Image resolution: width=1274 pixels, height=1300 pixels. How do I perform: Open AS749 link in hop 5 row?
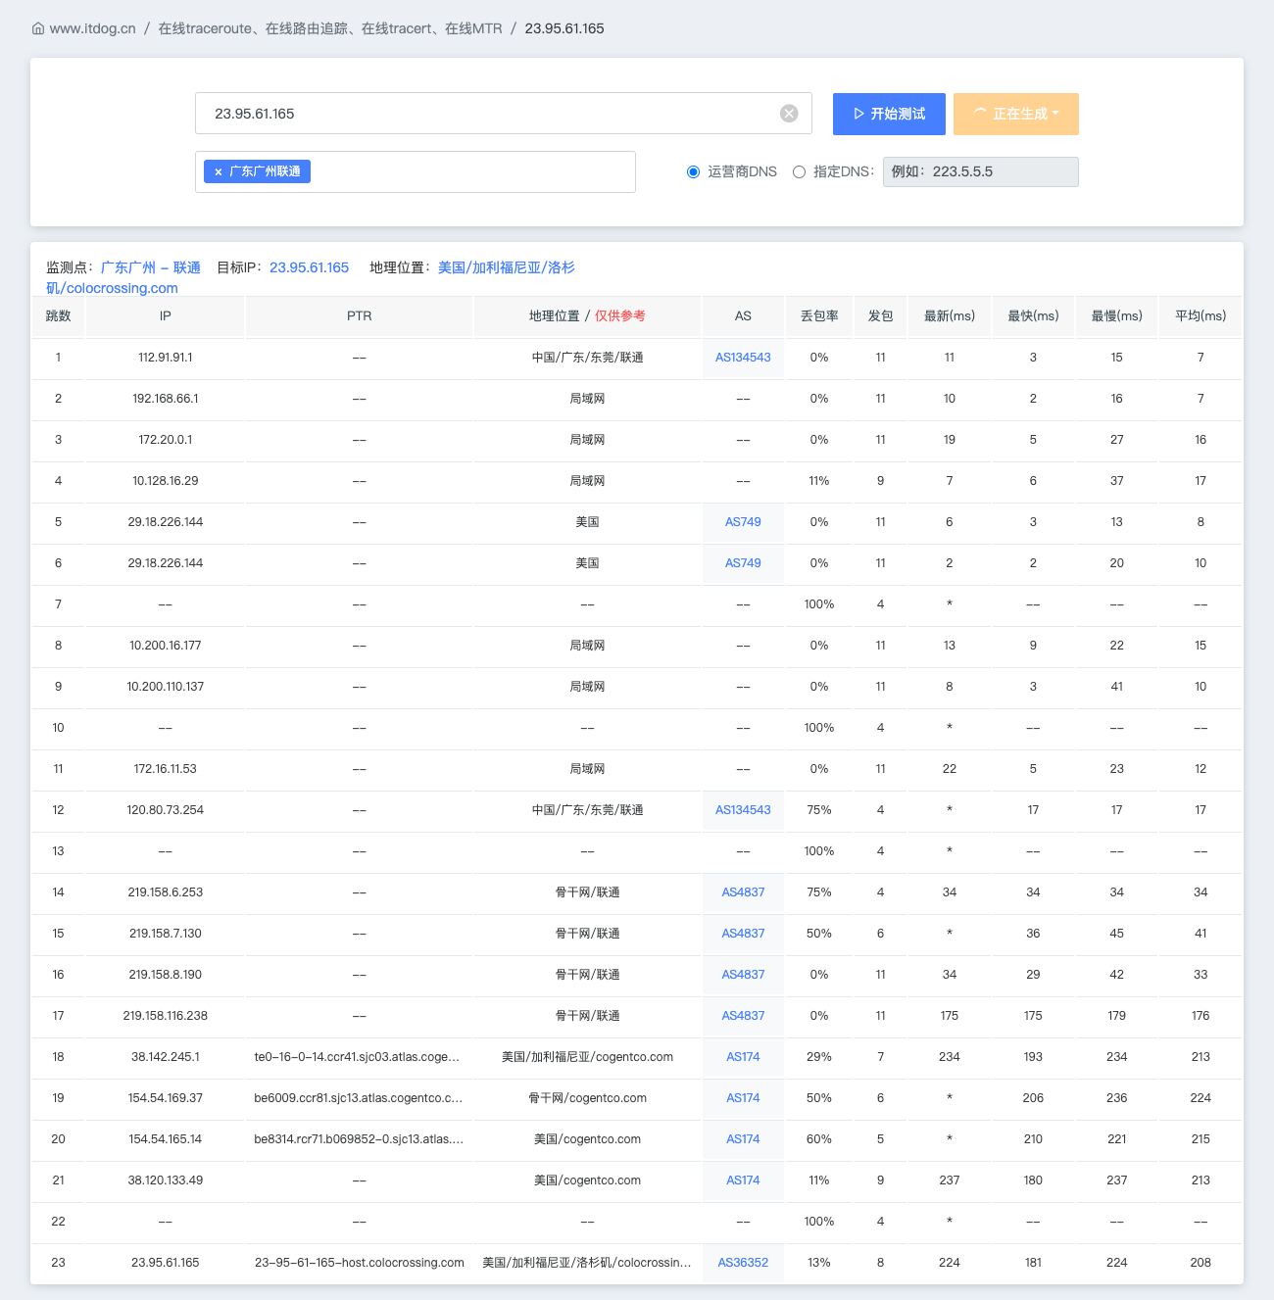743,522
